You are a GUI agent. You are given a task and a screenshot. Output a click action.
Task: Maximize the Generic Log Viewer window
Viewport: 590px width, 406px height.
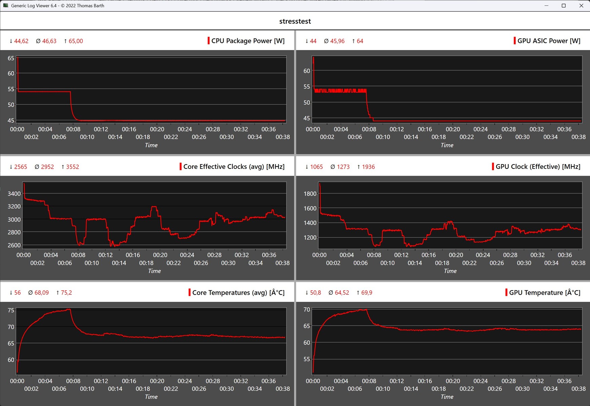(564, 5)
